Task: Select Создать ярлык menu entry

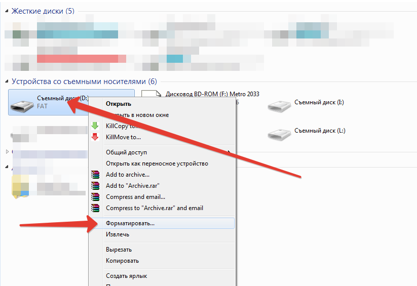Action: (126, 276)
